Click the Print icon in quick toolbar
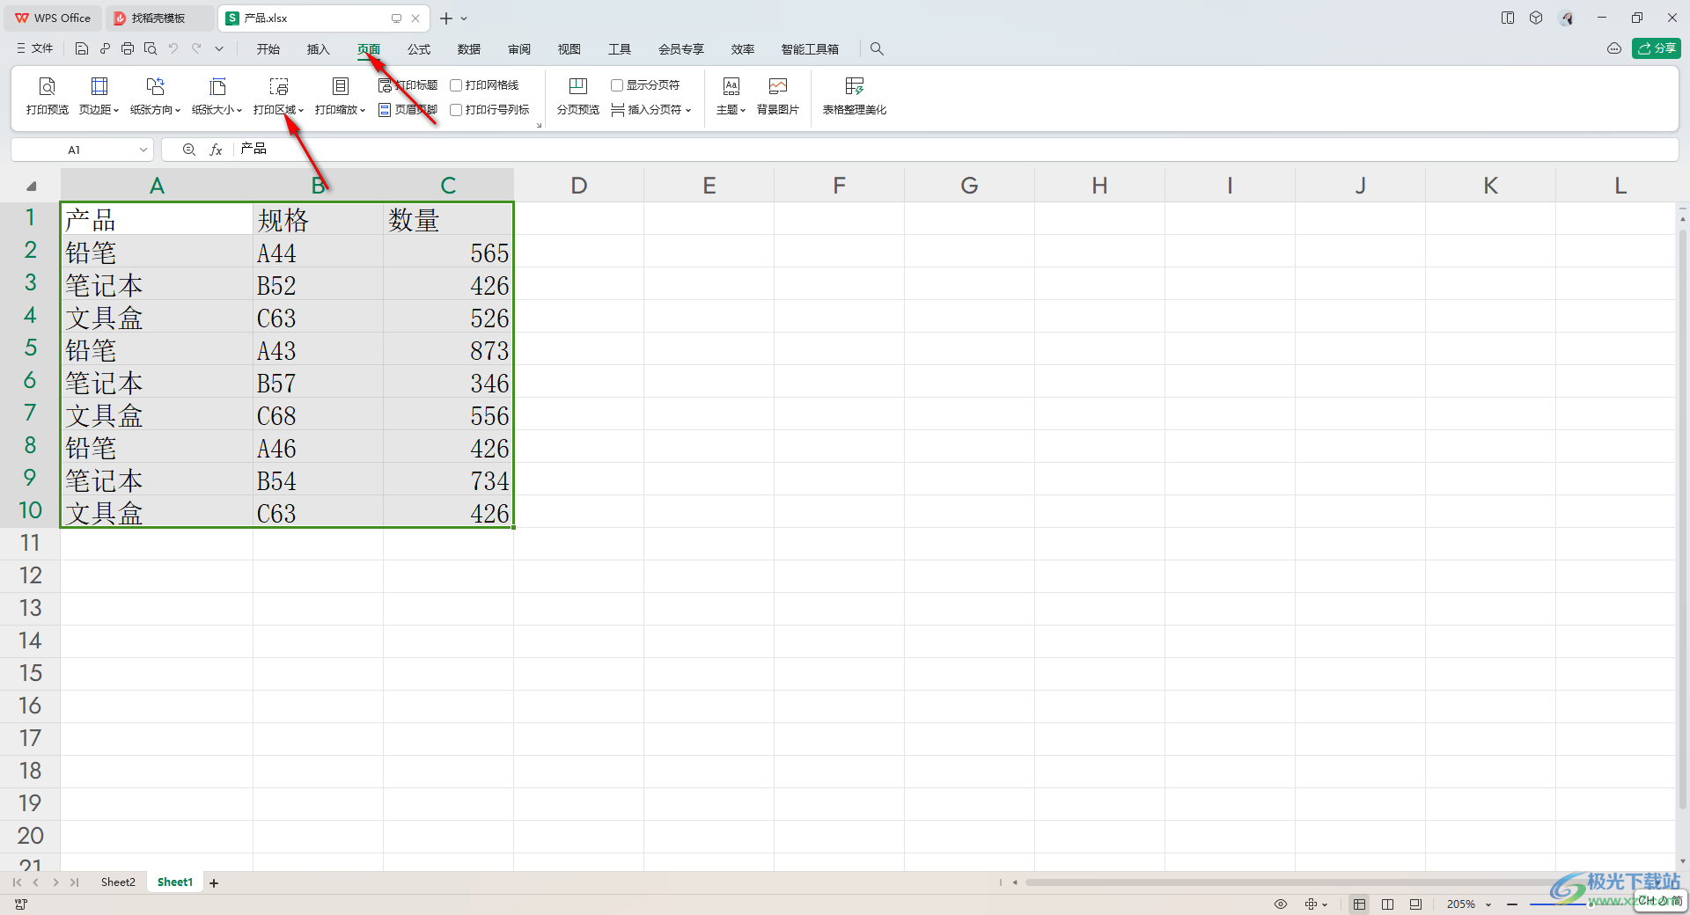1690x915 pixels. point(128,49)
